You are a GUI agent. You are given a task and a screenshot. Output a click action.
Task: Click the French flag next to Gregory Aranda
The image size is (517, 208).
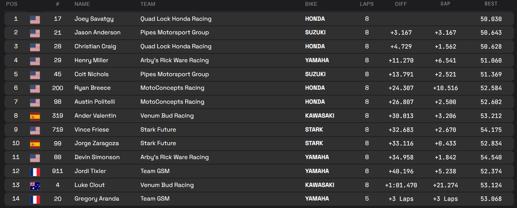[35, 200]
